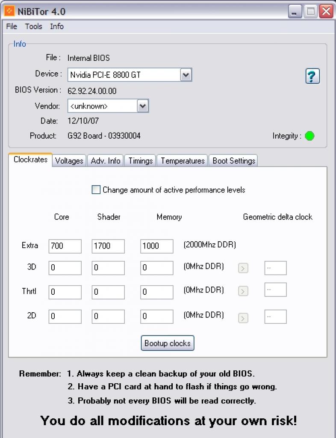Click the Thrtl Shader clock field
336x438 pixels.
[x=108, y=292]
